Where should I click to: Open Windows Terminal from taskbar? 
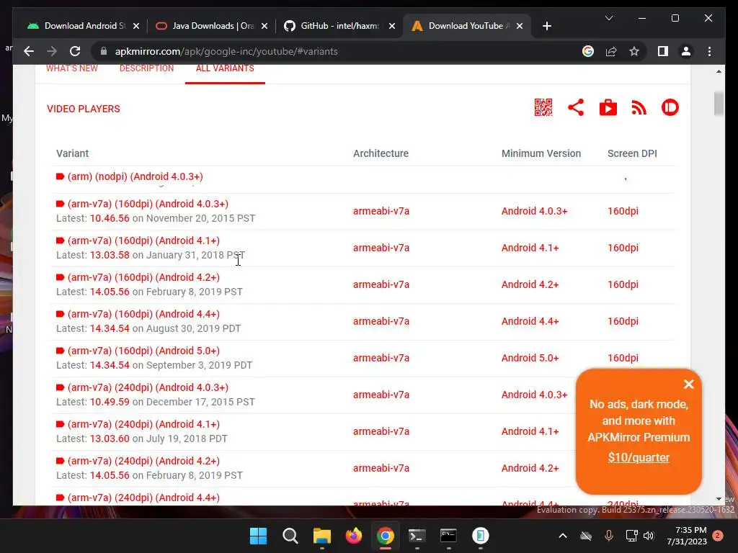[417, 536]
